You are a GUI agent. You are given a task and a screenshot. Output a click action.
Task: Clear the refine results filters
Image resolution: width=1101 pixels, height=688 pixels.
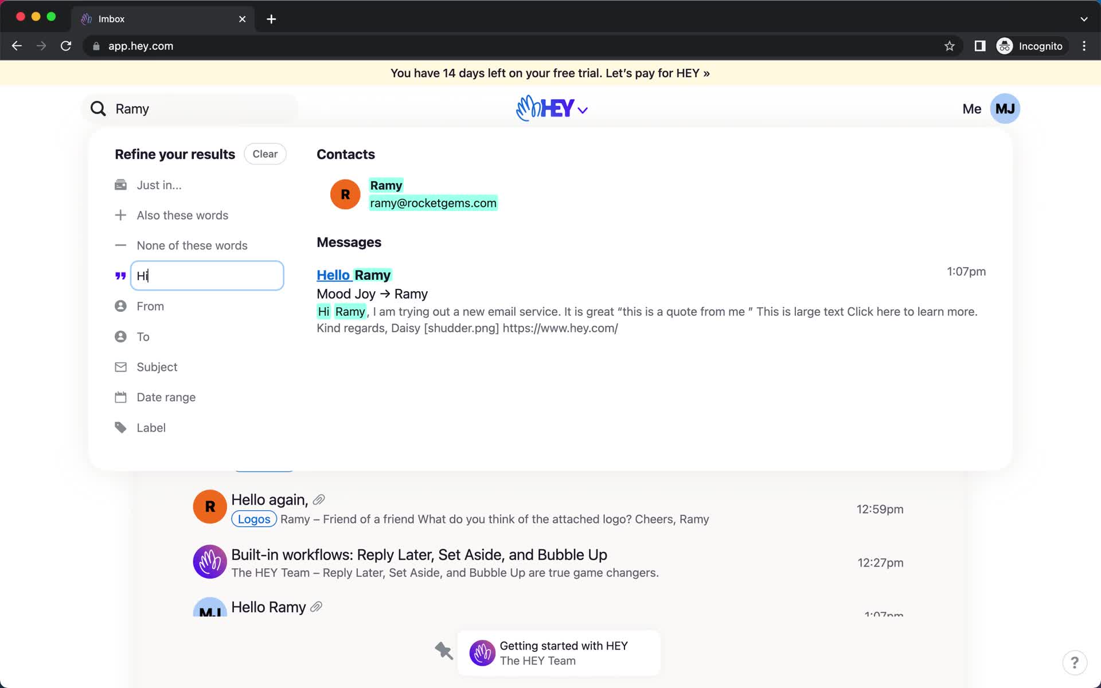(265, 154)
